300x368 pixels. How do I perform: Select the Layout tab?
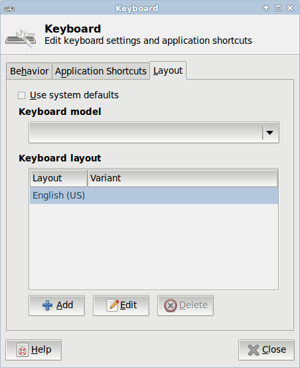(x=168, y=70)
